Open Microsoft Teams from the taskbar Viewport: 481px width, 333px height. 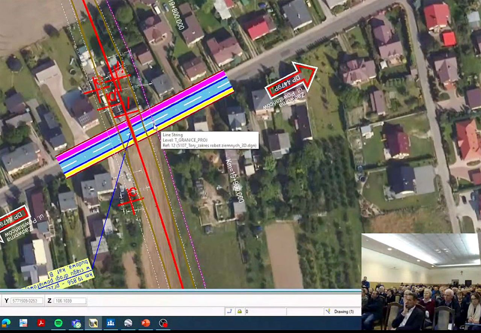pyautogui.click(x=76, y=323)
